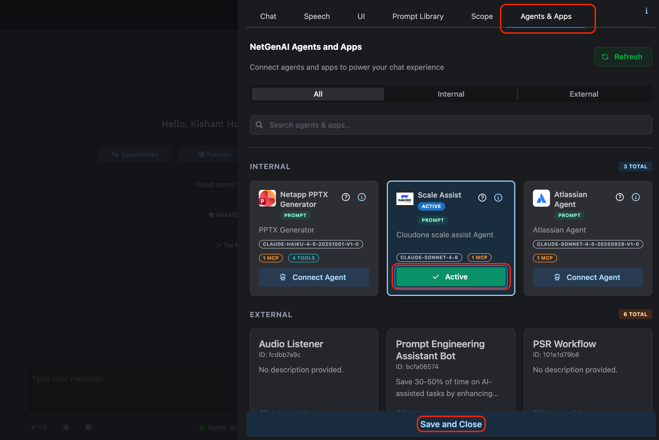Click 1 MCP badge on Scale Assist card
Screen dimensions: 659x440
[x=479, y=257]
